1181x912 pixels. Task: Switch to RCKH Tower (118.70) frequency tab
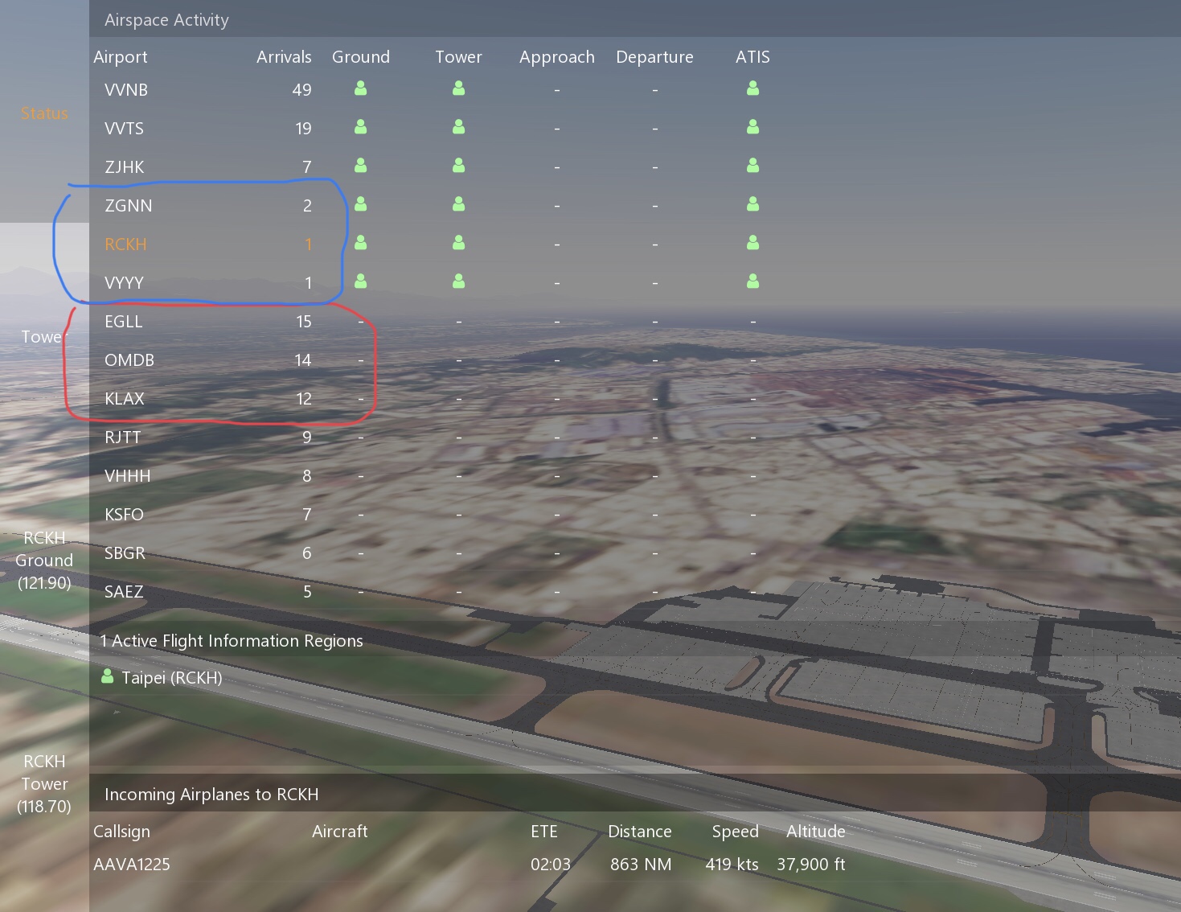(44, 783)
